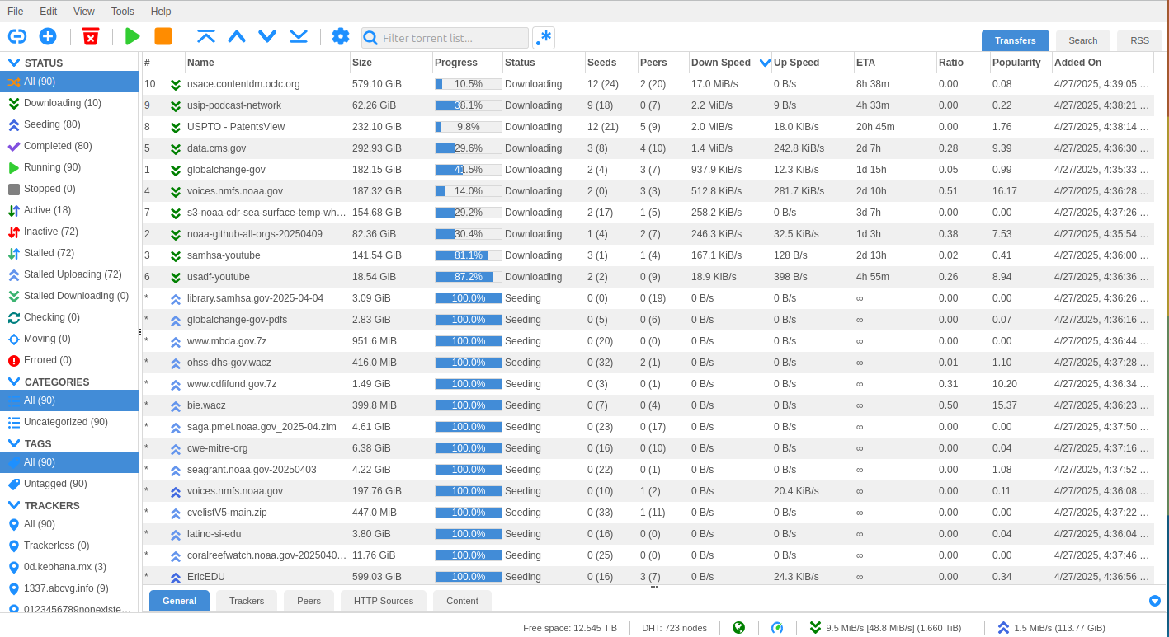Image resolution: width=1169 pixels, height=637 pixels.
Task: Expand the bottom details panel arrow
Action: click(1155, 601)
